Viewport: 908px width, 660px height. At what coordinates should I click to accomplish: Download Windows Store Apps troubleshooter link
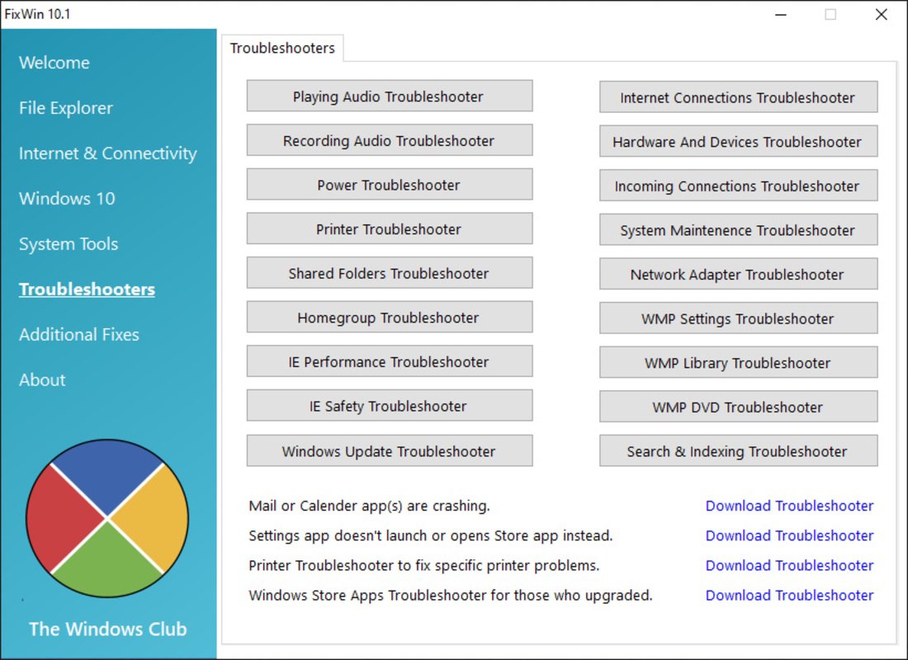pyautogui.click(x=789, y=595)
